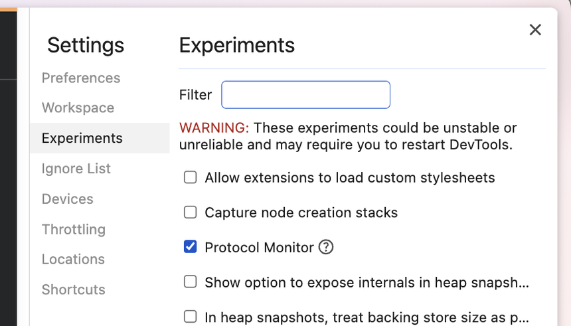Screen dimensions: 571x326
Task: View the Shortcuts tab
Action: coord(74,289)
